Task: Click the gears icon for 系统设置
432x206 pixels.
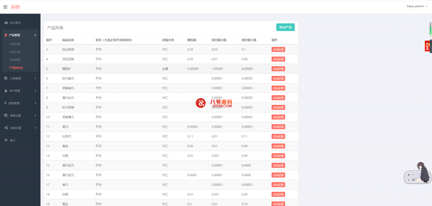Action: pyautogui.click(x=6, y=128)
